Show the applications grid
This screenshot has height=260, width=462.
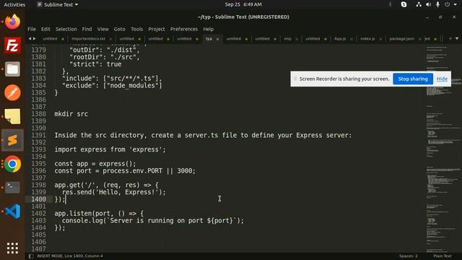12,248
